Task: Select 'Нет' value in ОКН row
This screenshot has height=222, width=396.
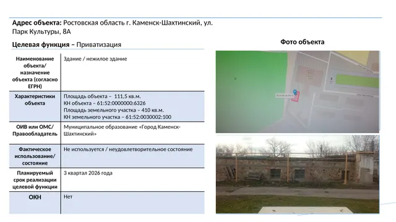Action: click(68, 197)
